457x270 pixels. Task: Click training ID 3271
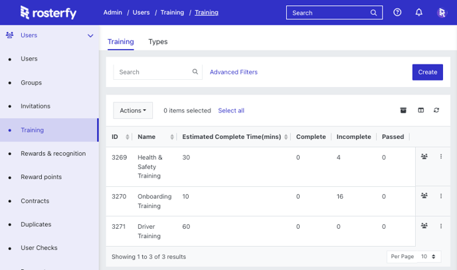pyautogui.click(x=119, y=227)
